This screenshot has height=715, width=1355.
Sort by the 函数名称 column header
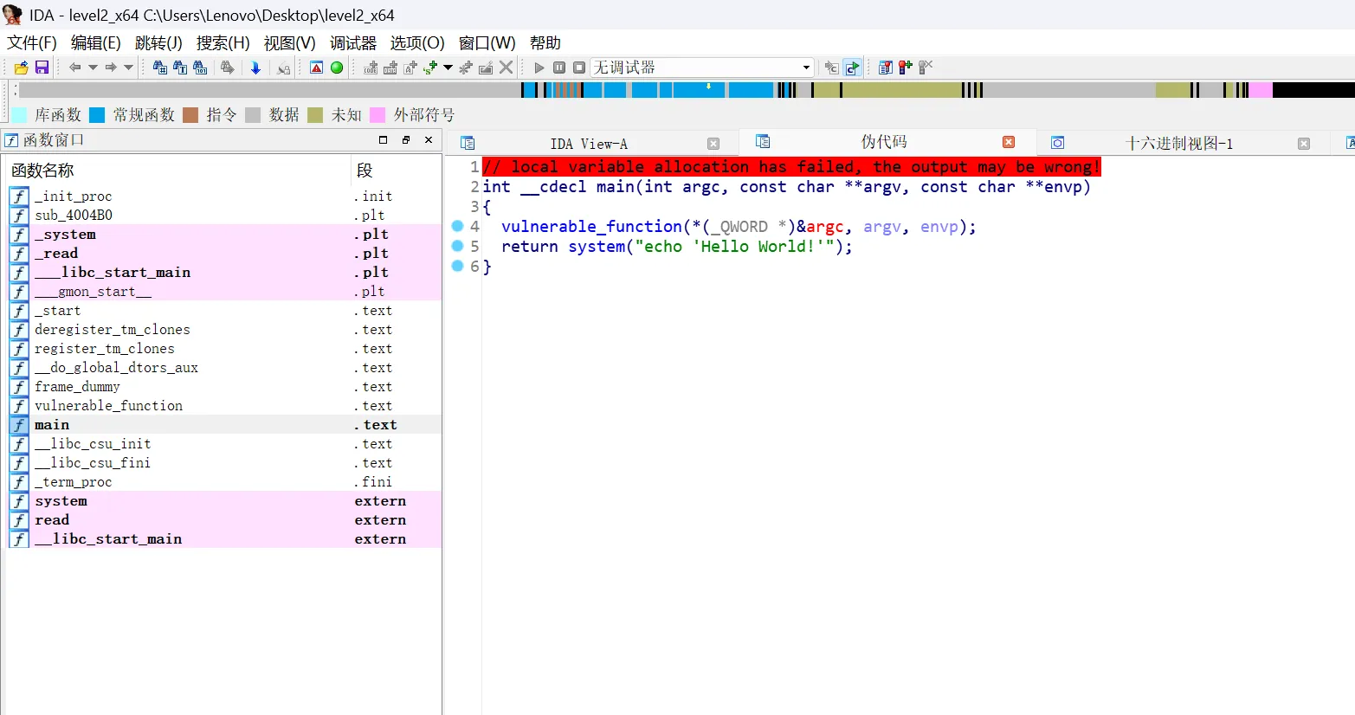pyautogui.click(x=178, y=171)
